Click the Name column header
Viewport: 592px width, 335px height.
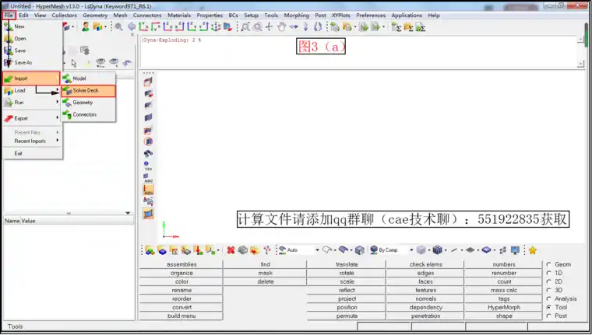pos(12,221)
